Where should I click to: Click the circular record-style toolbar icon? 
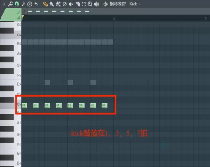(29, 4)
